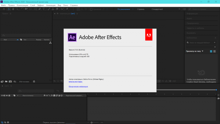Screen dimensions: 220x124
Task: Switch Libraries to grid view
Action: [x=211, y=51]
